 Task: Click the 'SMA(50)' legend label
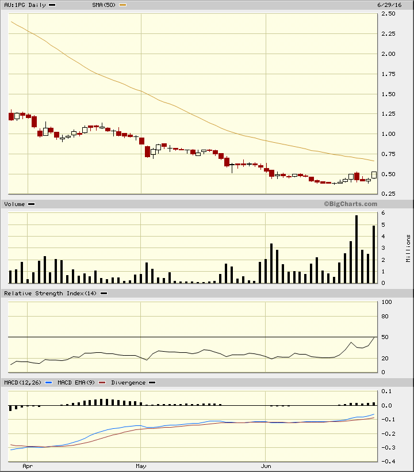(103, 5)
